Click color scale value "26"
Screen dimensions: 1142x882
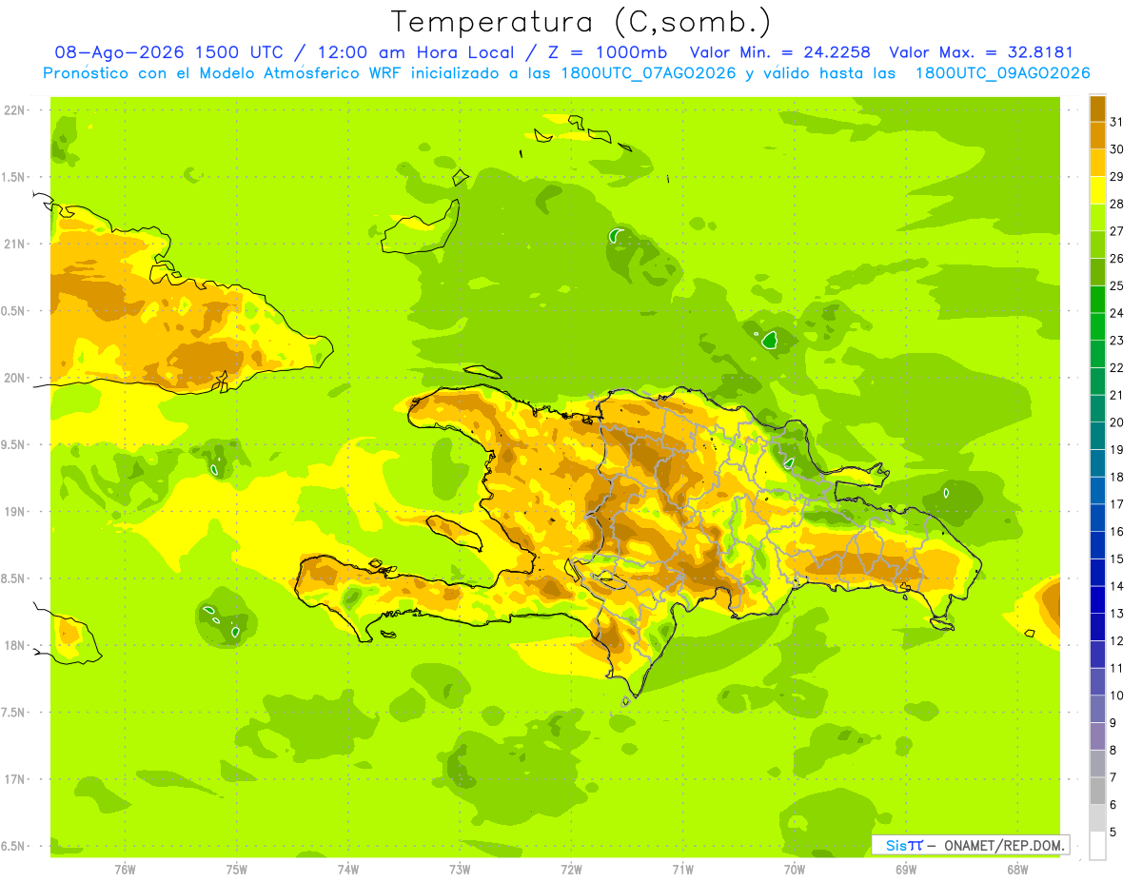click(x=1117, y=258)
